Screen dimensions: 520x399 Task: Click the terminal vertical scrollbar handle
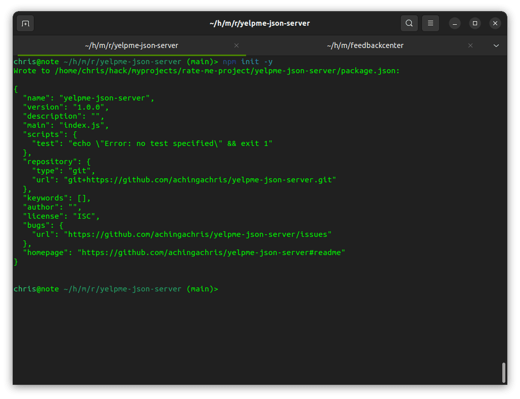coord(503,373)
